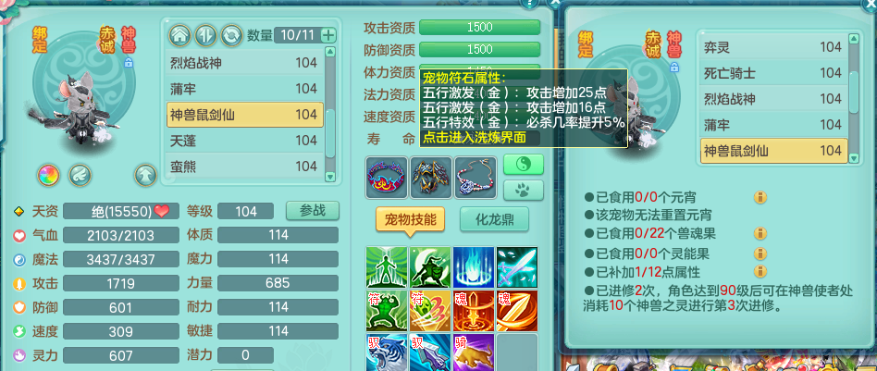The height and width of the screenshot is (371, 877).
Task: Switch to 化龙鼎 tab
Action: pyautogui.click(x=494, y=220)
